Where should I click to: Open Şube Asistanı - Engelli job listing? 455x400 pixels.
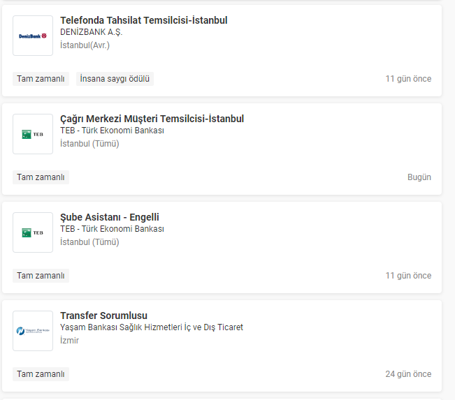(110, 217)
